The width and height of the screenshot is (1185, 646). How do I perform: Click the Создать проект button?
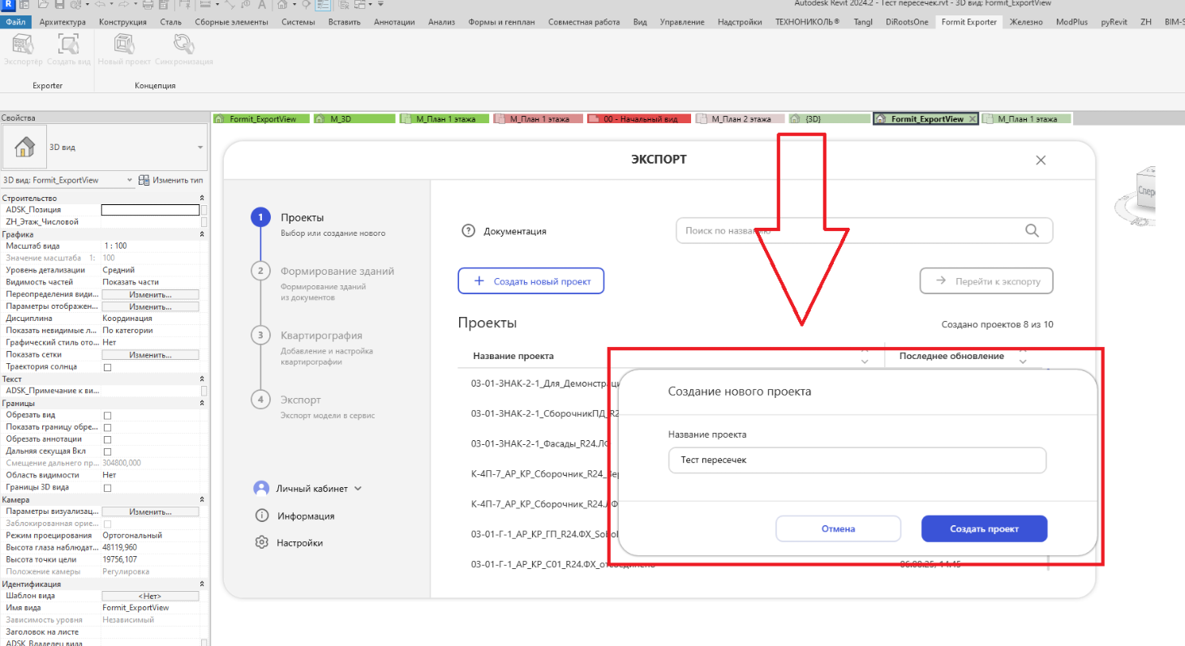click(985, 528)
